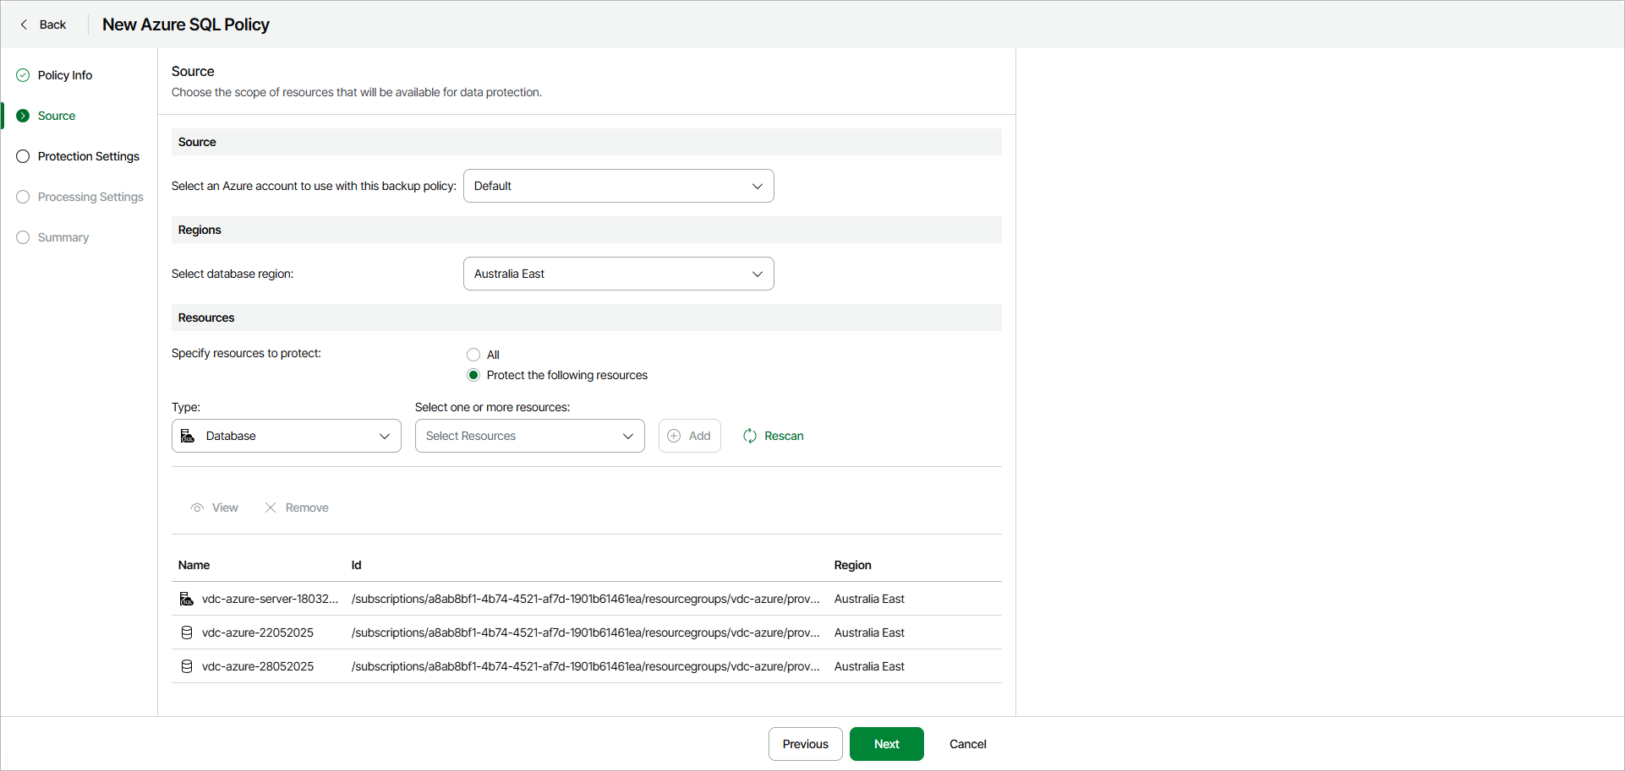The image size is (1625, 771).
Task: Cancel the new policy wizard
Action: (x=967, y=744)
